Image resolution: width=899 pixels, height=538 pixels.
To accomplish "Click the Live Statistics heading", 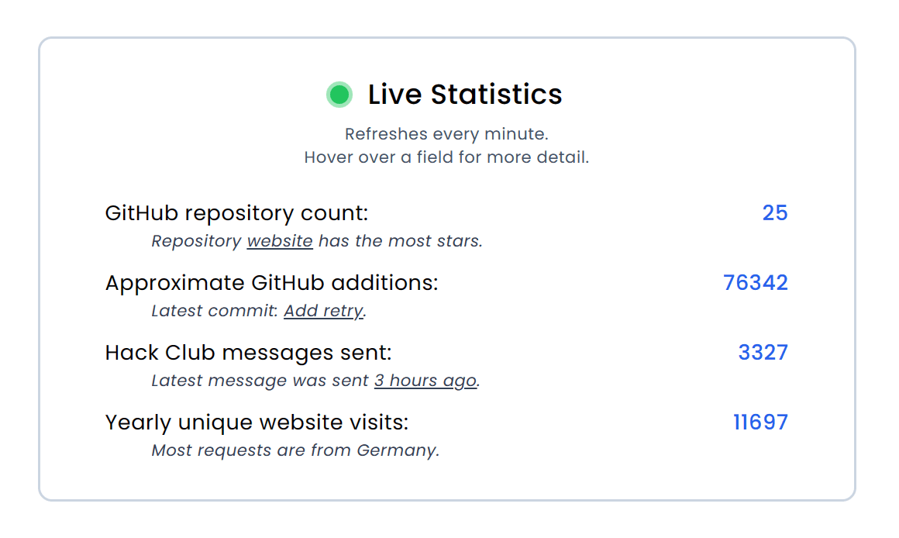I will click(464, 95).
